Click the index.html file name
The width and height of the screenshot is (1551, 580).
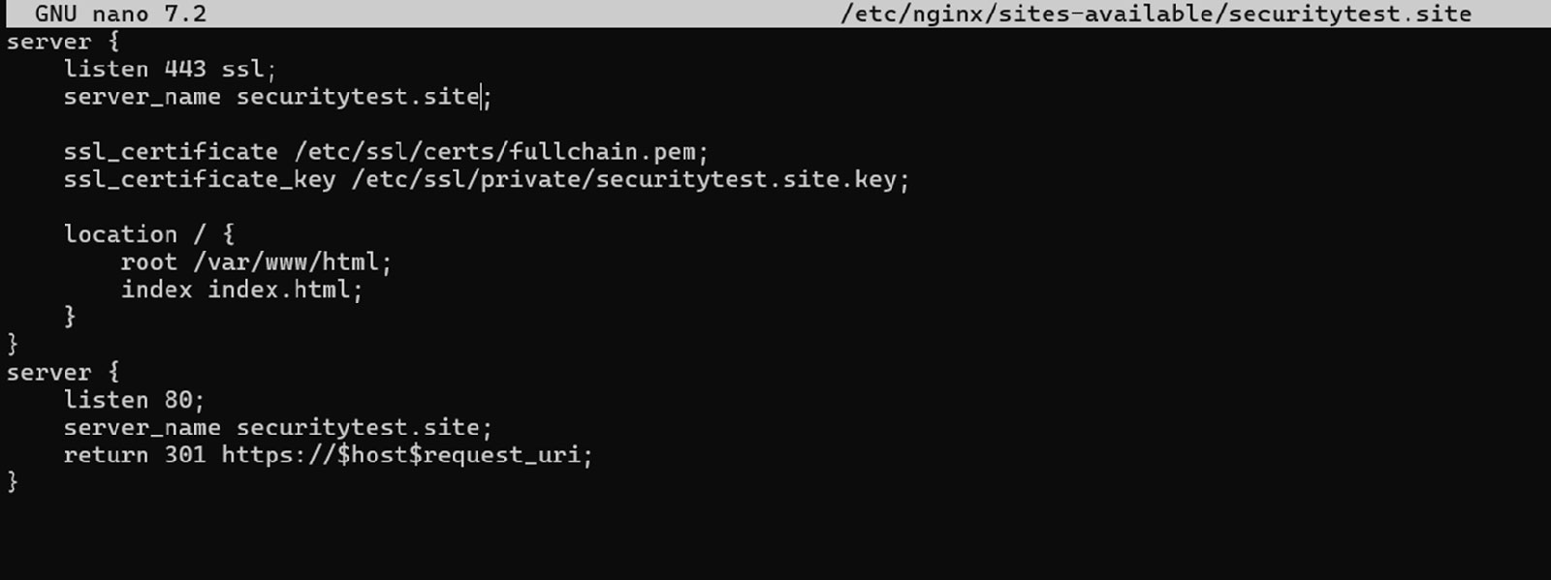coord(278,290)
